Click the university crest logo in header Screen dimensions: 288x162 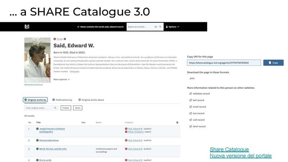click(27, 27)
